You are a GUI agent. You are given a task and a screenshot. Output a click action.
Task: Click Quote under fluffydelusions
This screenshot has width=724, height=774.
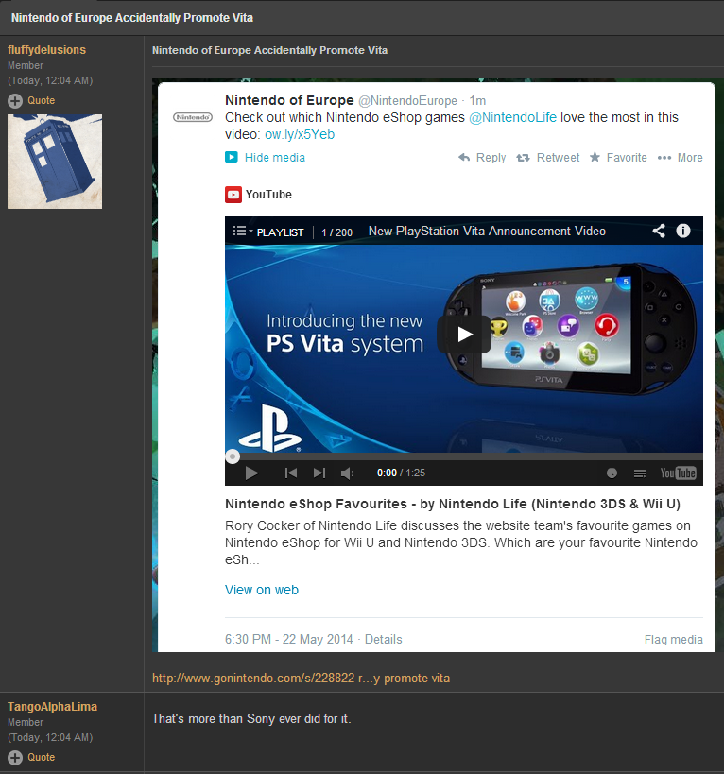(x=41, y=101)
